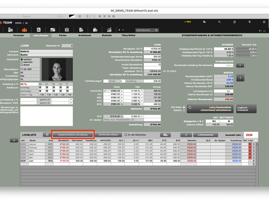Switch to the Arbeitszeit tab
The image size is (269, 202).
point(85,36)
